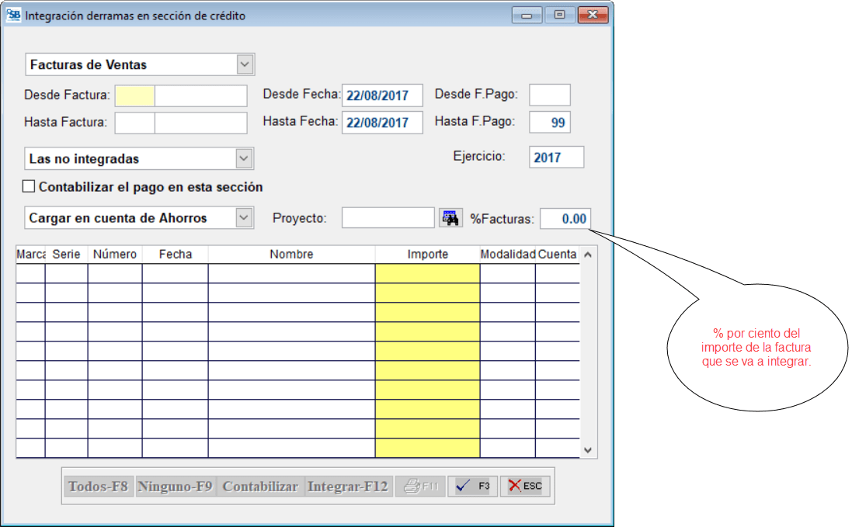Click the Todos-F8 button
Screen dimensions: 852x527
[99, 487]
